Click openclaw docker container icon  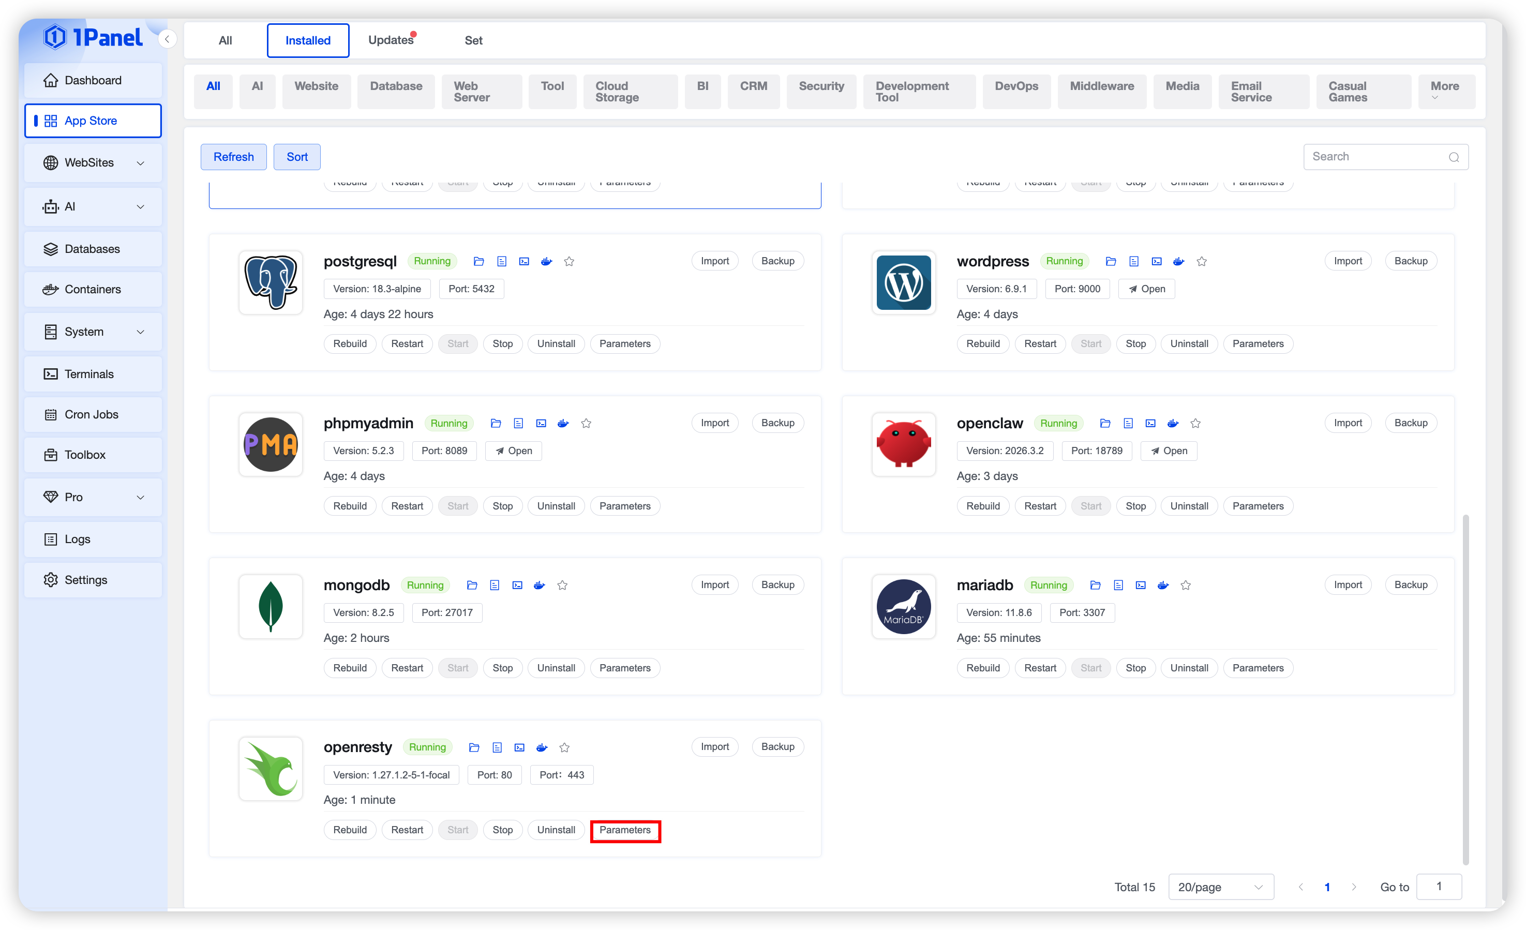coord(1172,424)
